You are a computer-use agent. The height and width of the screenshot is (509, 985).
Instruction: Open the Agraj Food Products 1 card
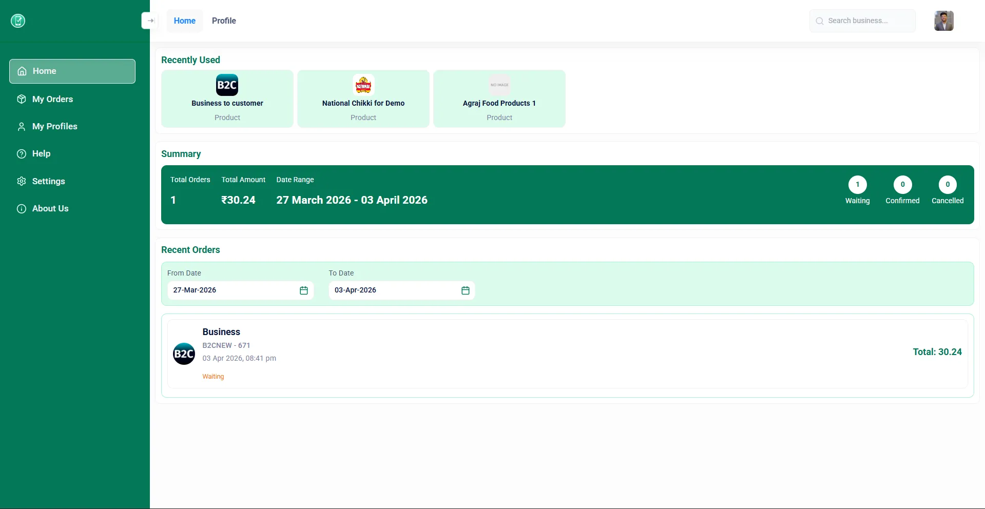499,99
